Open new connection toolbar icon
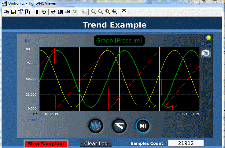This screenshot has width=225, height=148. pyautogui.click(x=7, y=12)
